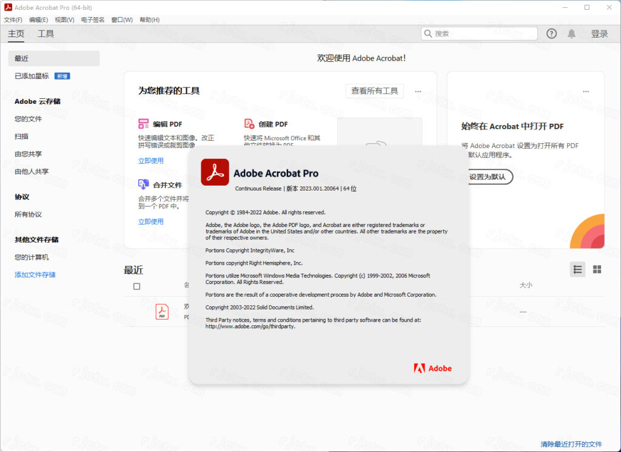Click the 大小 column header

click(x=526, y=285)
